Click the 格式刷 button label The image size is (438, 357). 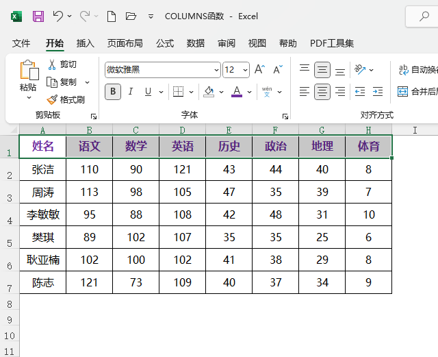tap(73, 99)
